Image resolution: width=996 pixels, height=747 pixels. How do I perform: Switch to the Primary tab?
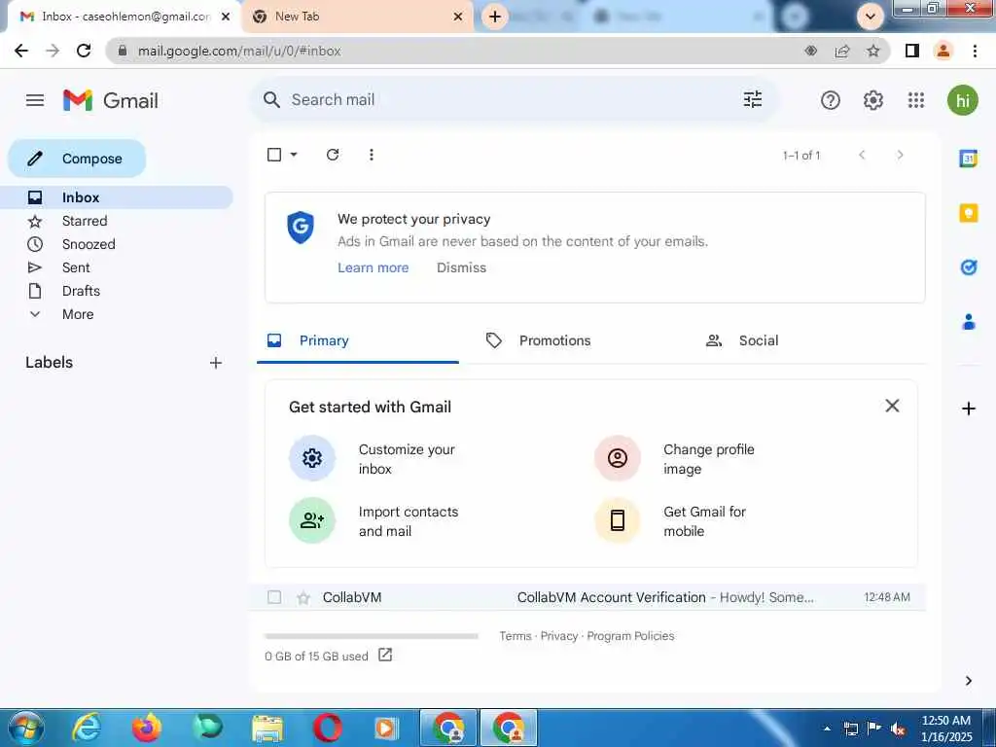pos(358,340)
